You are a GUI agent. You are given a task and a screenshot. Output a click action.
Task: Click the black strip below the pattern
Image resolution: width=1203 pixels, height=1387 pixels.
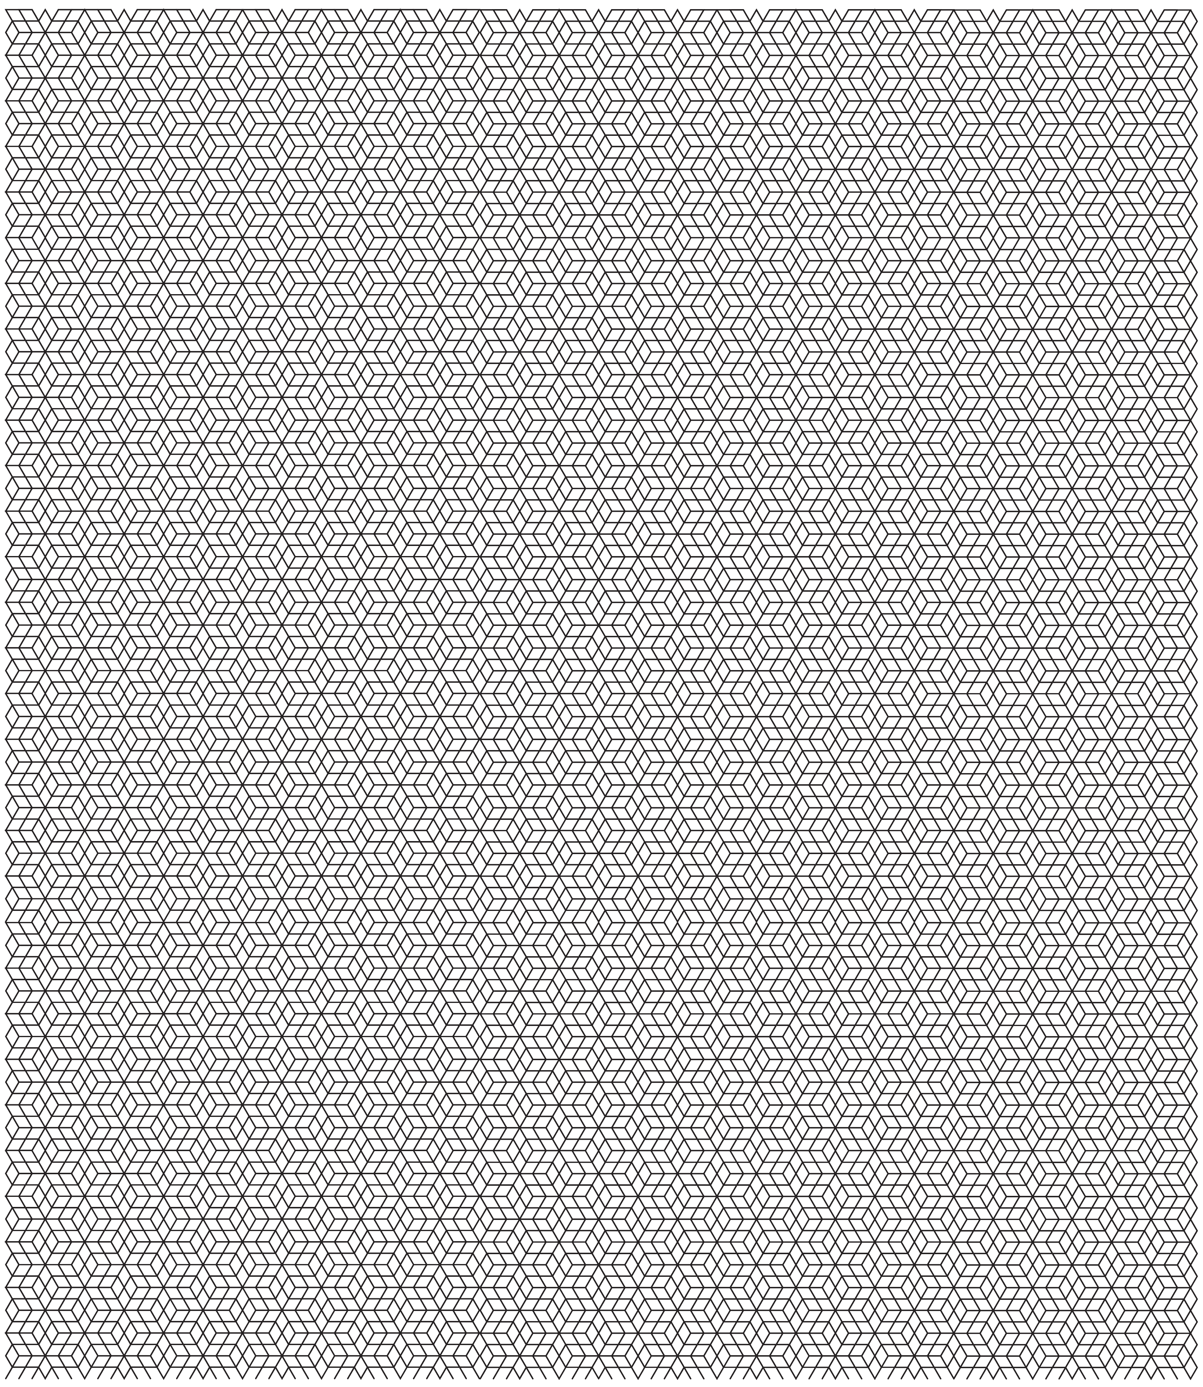tap(601, 1383)
